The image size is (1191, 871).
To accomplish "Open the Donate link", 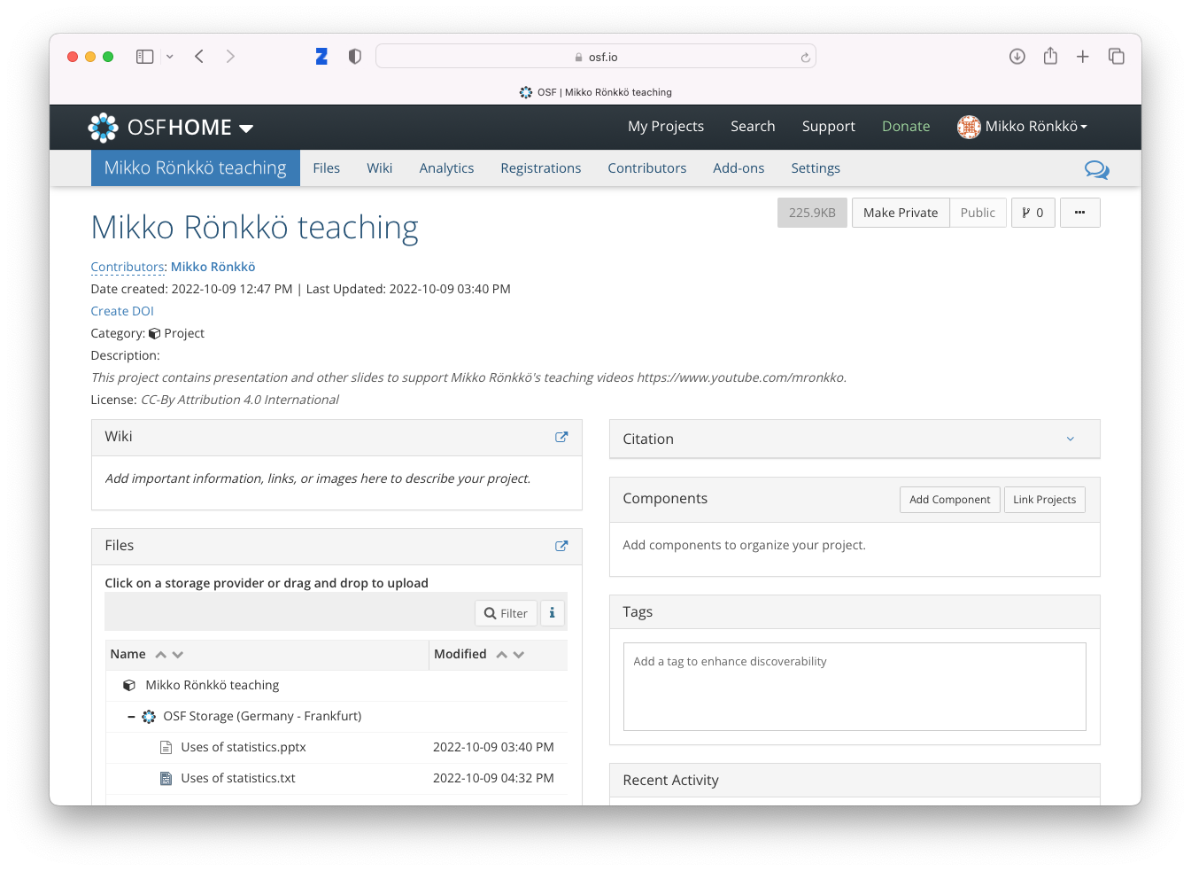I will click(x=906, y=127).
